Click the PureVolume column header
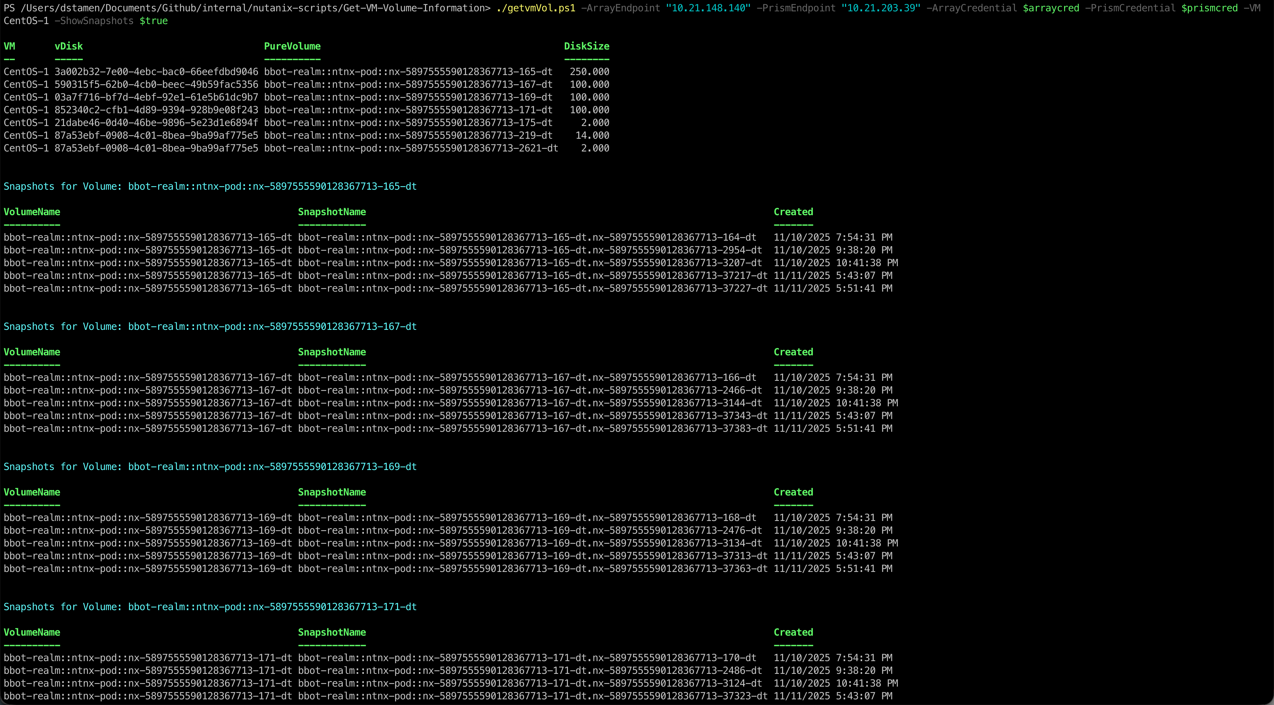 [292, 46]
